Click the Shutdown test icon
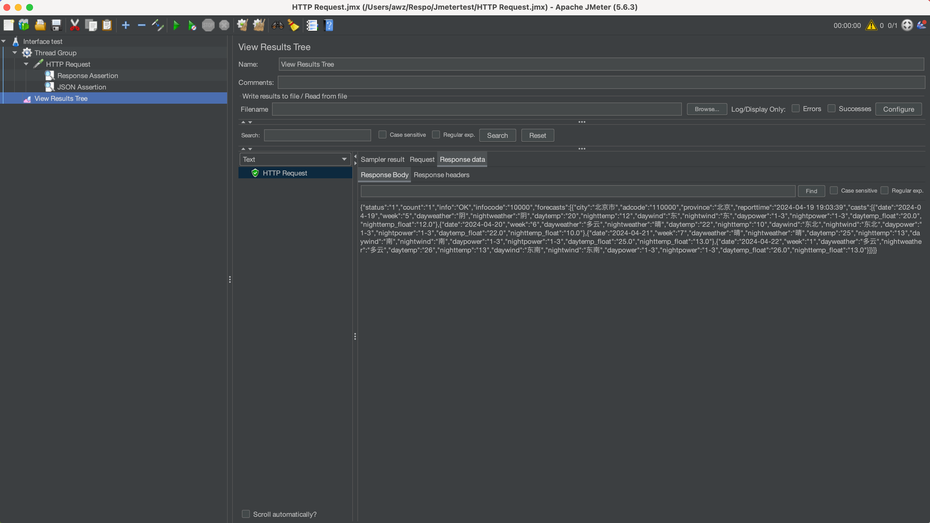The width and height of the screenshot is (930, 523). click(224, 25)
